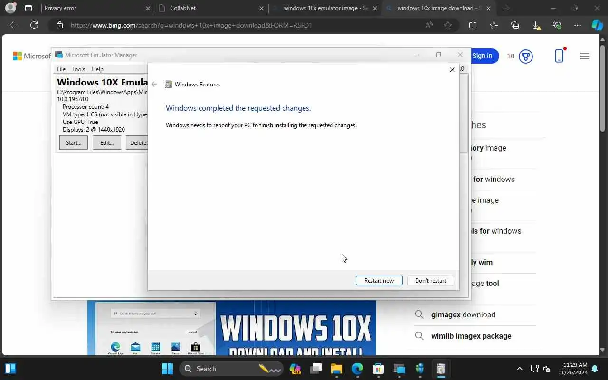
Task: Click the browser page vertical scrollbar
Action: (x=603, y=88)
